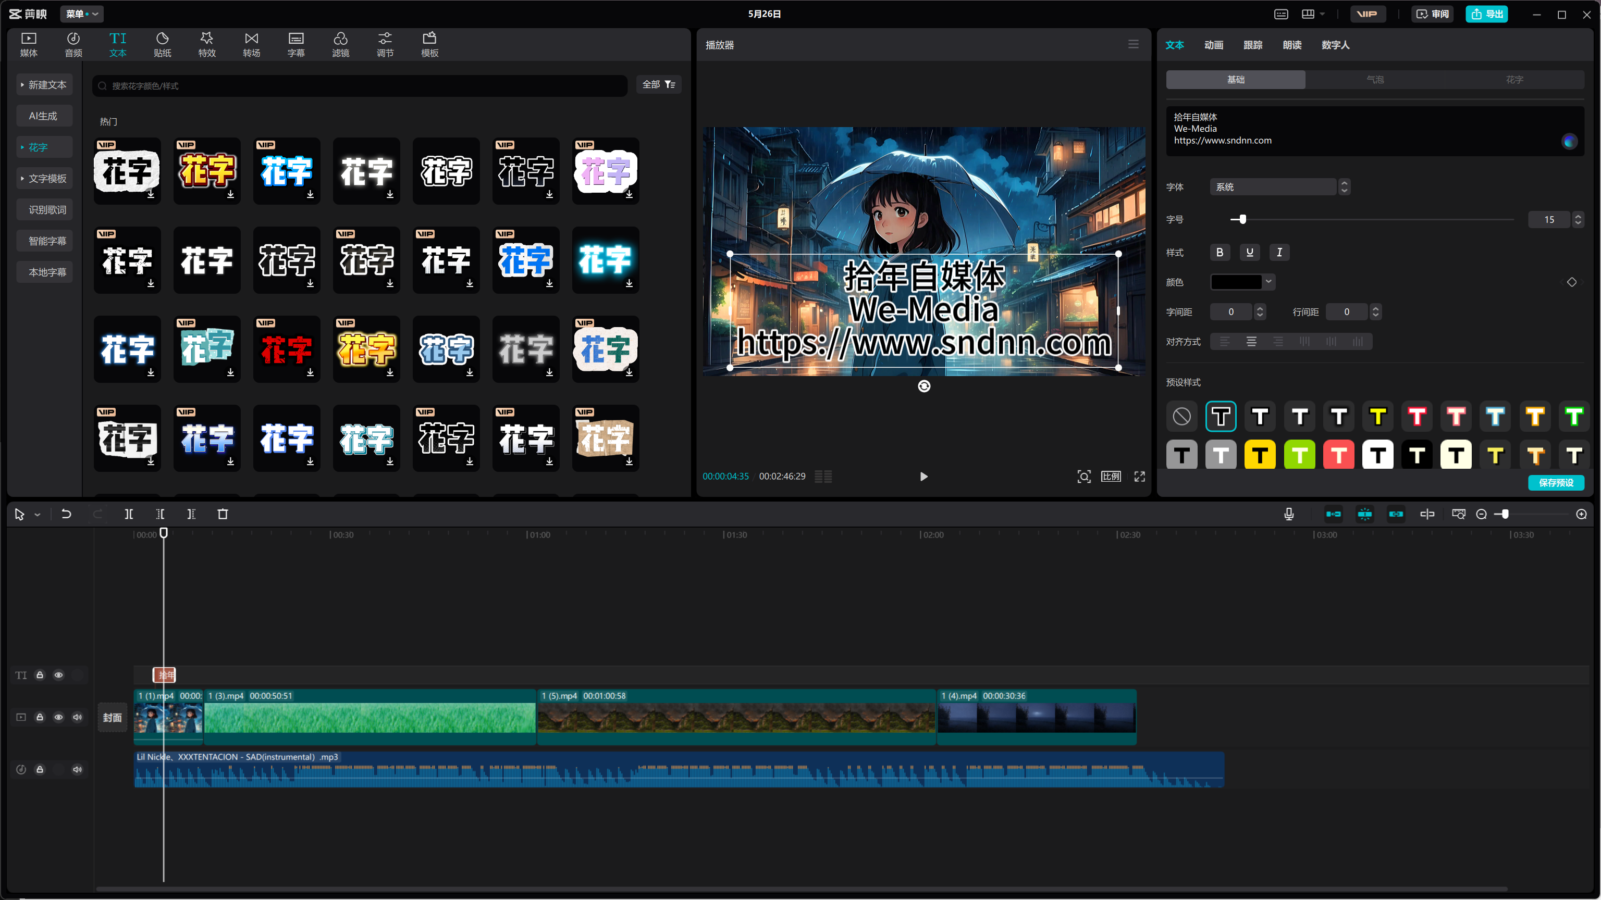The image size is (1601, 900).
Task: Toggle bold text style
Action: (x=1220, y=252)
